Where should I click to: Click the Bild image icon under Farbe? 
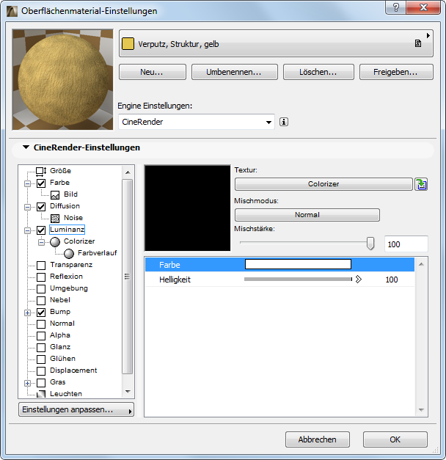tap(55, 195)
